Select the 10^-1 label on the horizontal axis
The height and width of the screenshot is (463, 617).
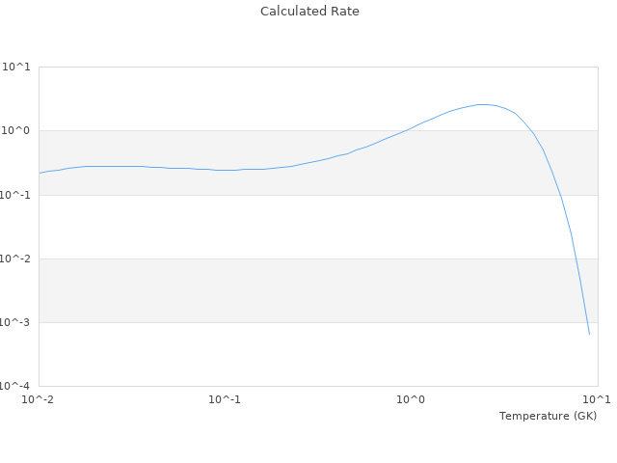225,399
